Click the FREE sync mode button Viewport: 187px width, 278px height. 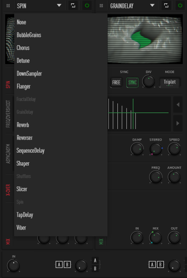point(116,83)
